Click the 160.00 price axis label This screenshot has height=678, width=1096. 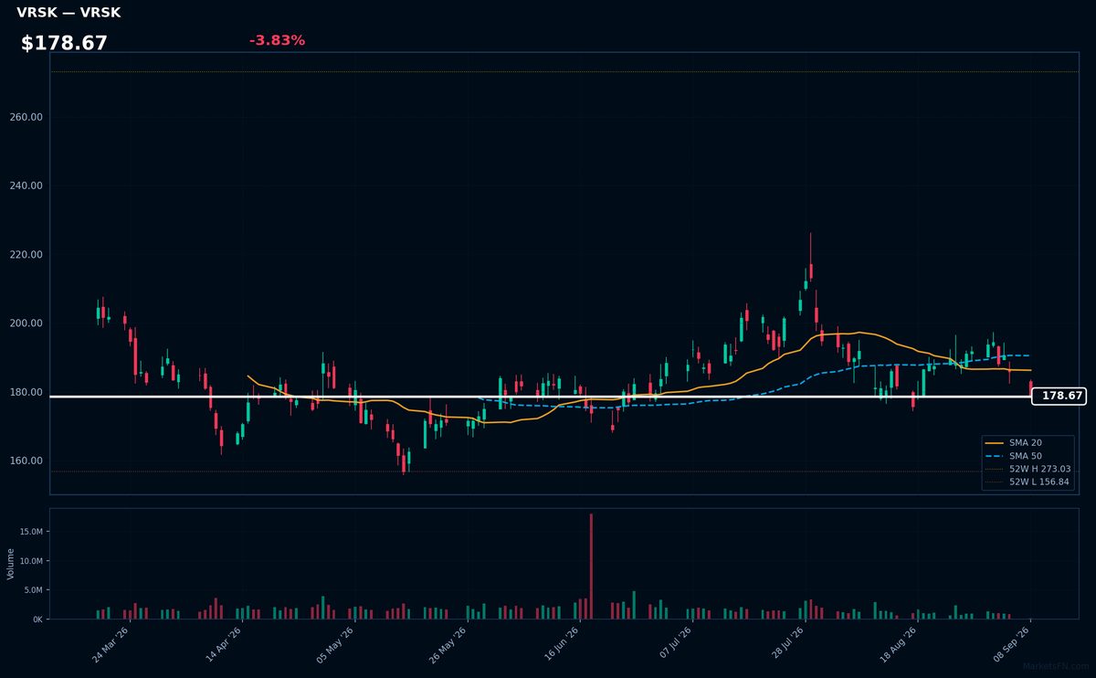click(x=25, y=461)
